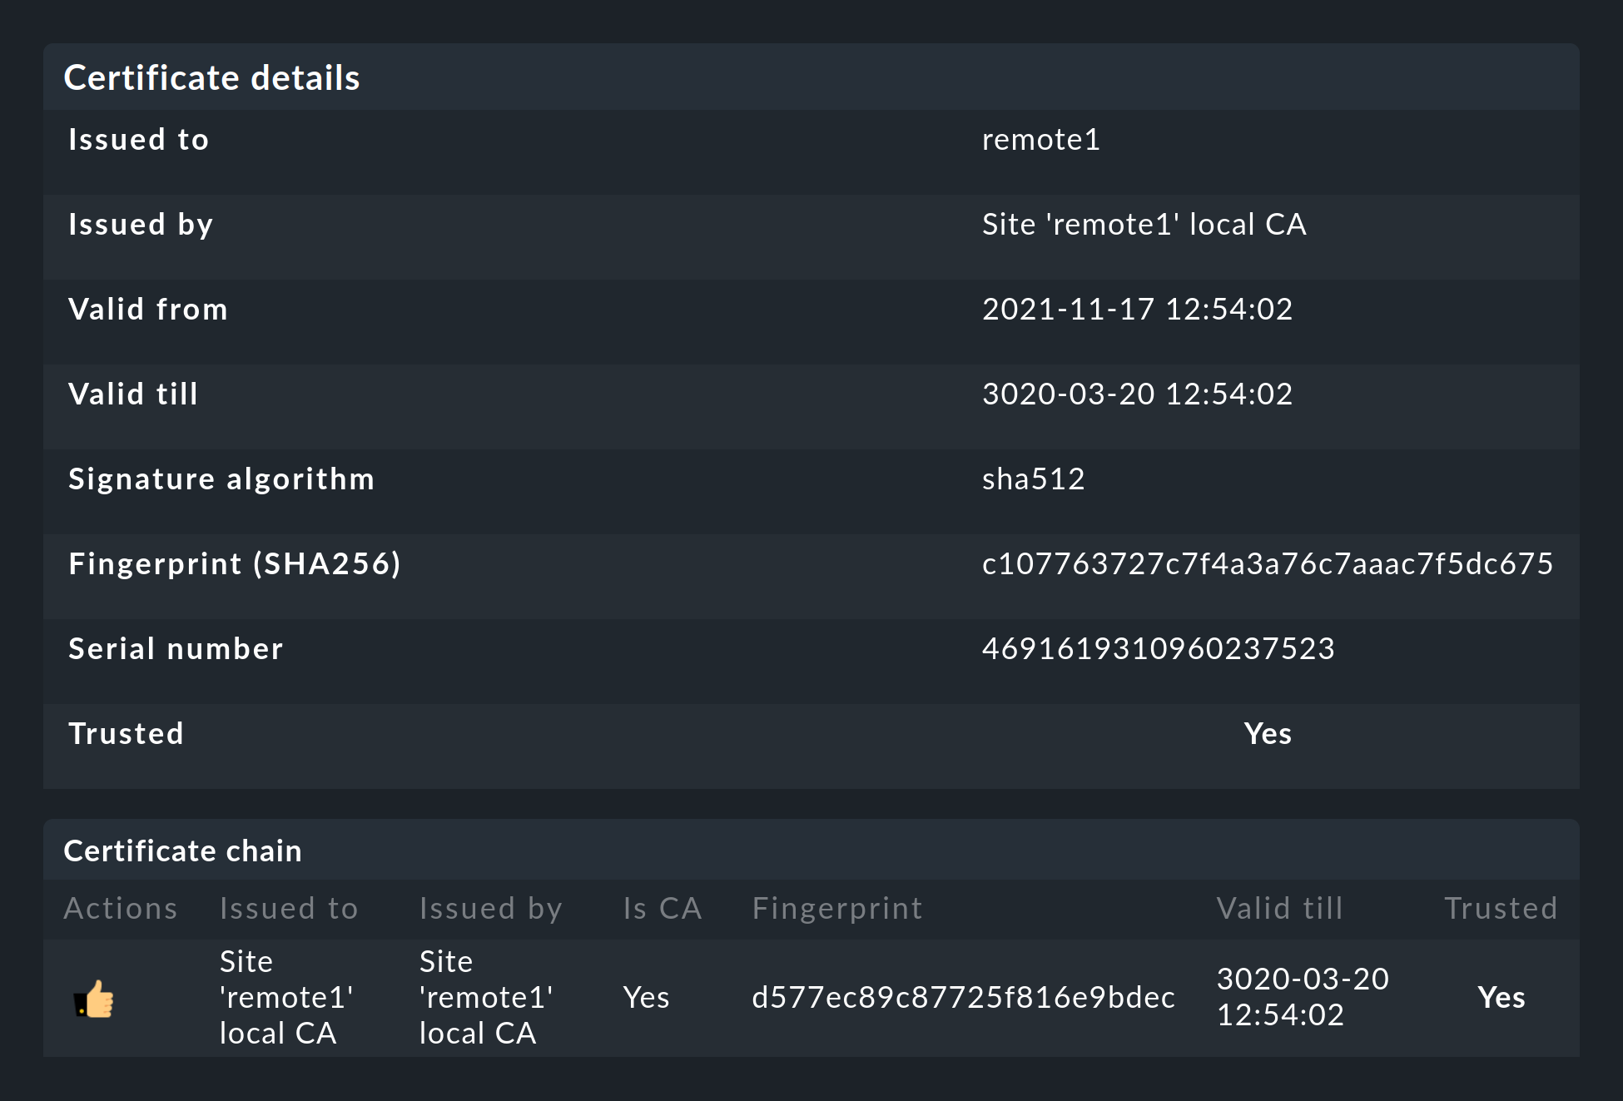Screen dimensions: 1623x1101
Task: Click the Trusted Yes value in details
Action: [x=1267, y=734]
